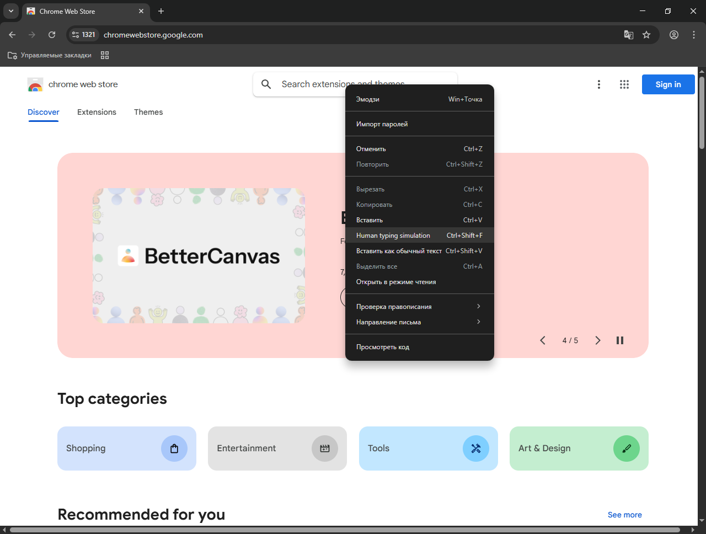The width and height of the screenshot is (706, 534).
Task: Open the BetterCanvas featured thumbnail
Action: (199, 256)
